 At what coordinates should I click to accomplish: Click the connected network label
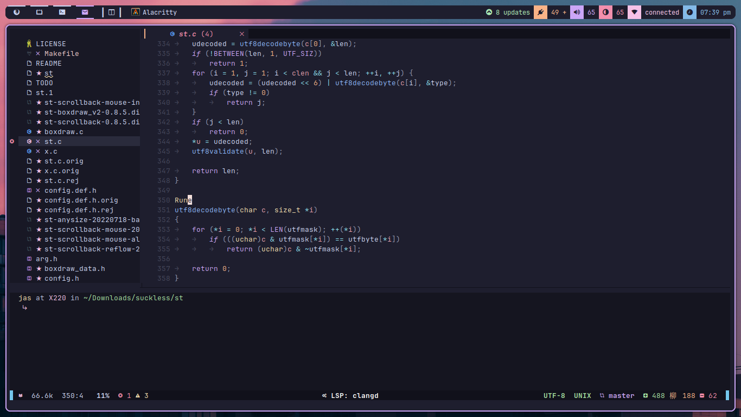click(662, 11)
